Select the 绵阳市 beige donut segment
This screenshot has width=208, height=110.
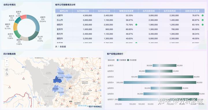(24, 38)
